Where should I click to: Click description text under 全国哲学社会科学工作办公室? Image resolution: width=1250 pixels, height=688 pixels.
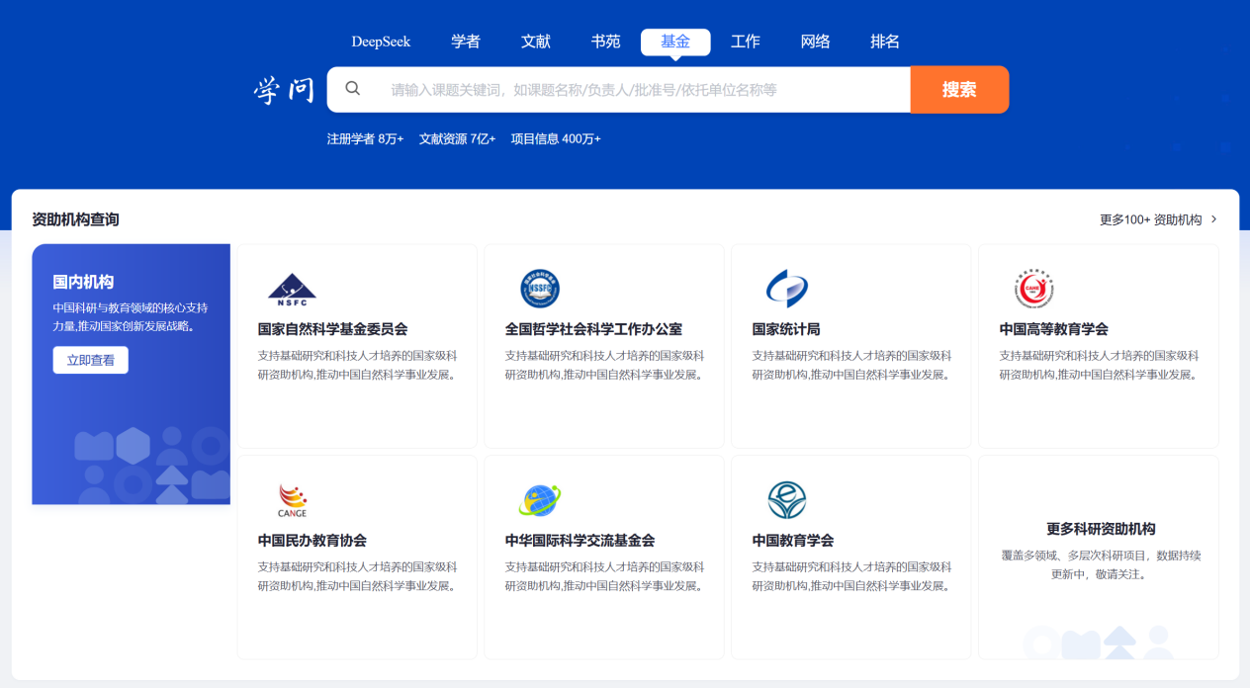pyautogui.click(x=605, y=365)
